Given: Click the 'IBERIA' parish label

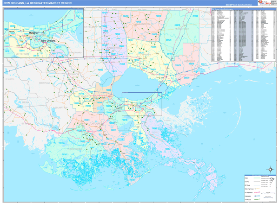Looking at the screenshot, I should pyautogui.click(x=25, y=102).
